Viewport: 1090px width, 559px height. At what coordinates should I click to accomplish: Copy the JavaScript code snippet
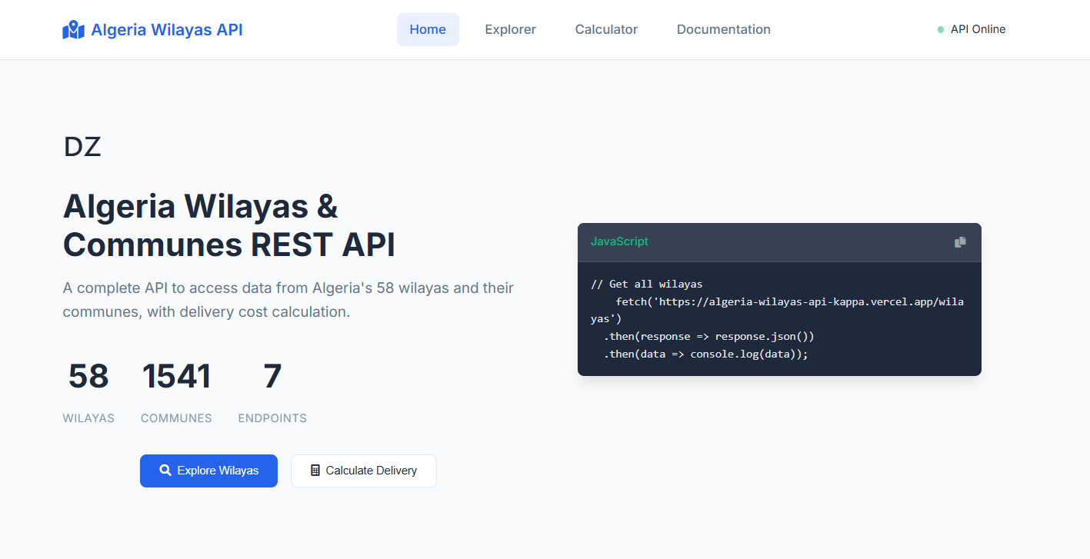pyautogui.click(x=960, y=242)
